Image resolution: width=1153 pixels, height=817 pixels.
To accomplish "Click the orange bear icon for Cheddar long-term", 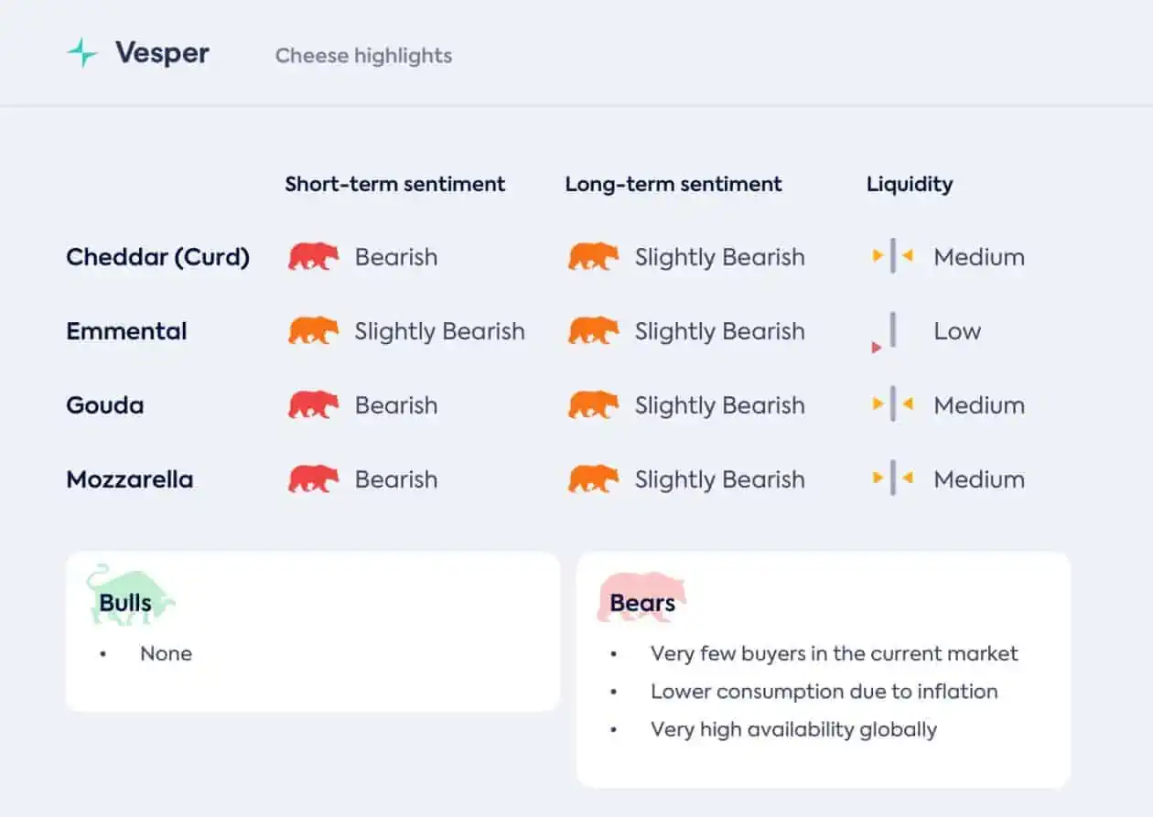I will pos(594,257).
